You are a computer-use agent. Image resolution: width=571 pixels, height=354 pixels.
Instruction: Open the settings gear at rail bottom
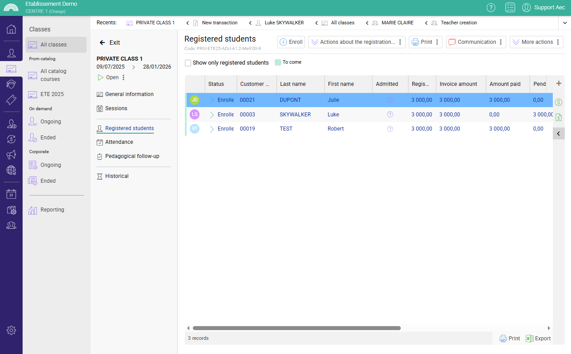pos(11,330)
